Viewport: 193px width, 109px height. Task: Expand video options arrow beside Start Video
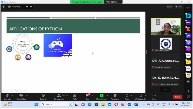[x=27, y=95]
